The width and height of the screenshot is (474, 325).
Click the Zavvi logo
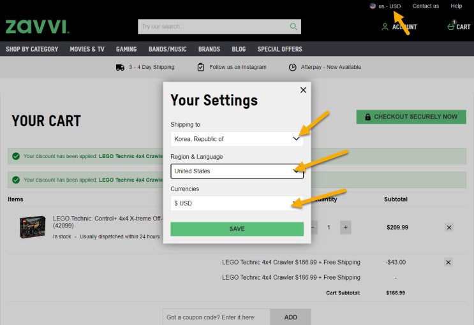coord(38,27)
